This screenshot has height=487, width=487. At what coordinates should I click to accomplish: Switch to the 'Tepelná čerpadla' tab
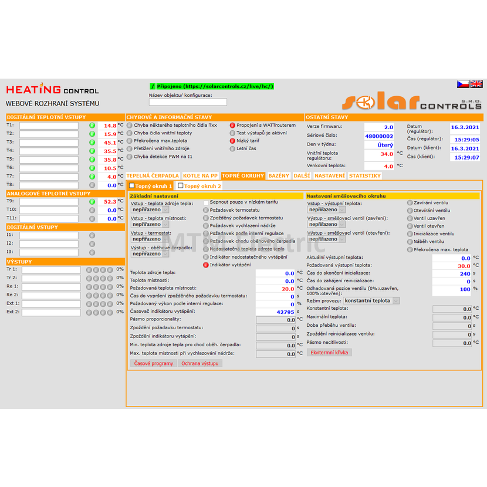point(153,175)
